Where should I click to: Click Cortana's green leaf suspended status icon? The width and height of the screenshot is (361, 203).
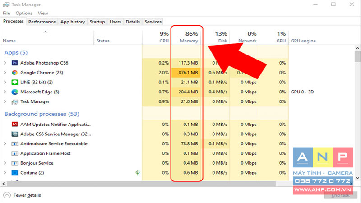coord(138,173)
